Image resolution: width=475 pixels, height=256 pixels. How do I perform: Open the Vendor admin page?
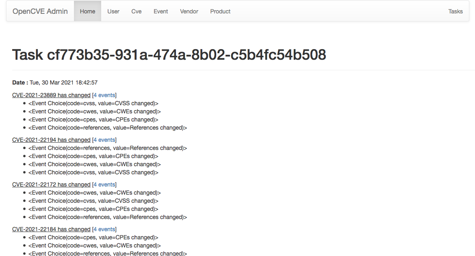[189, 11]
